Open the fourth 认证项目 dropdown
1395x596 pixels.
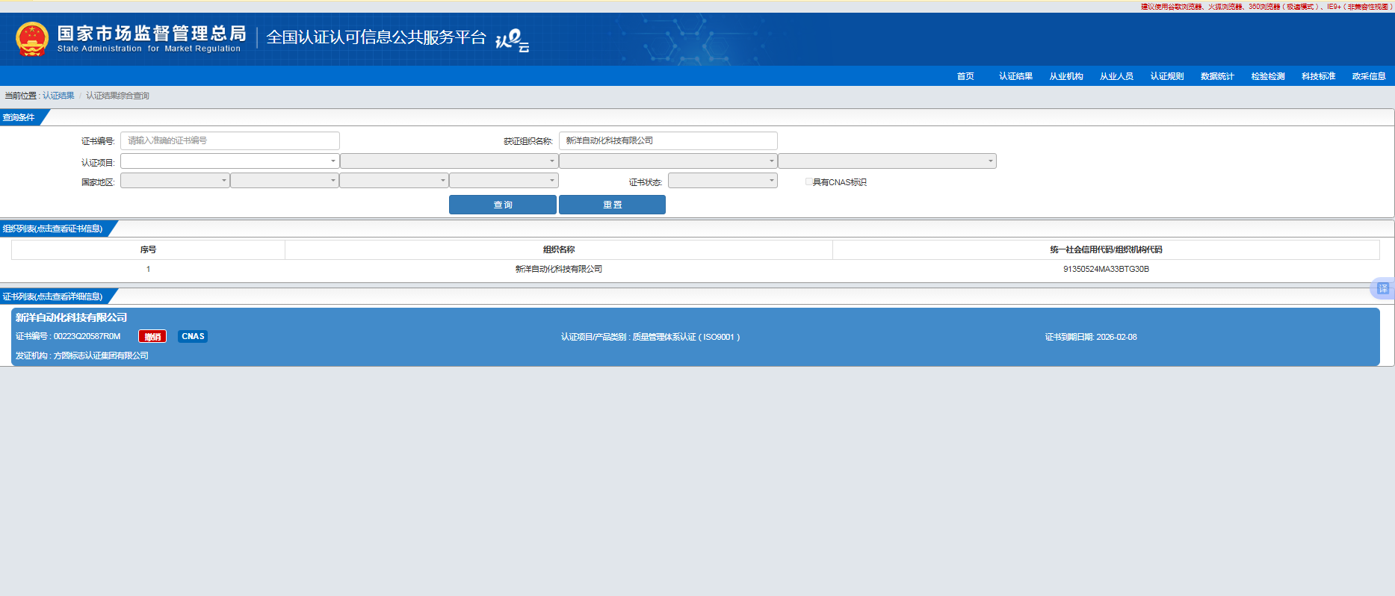coord(887,161)
